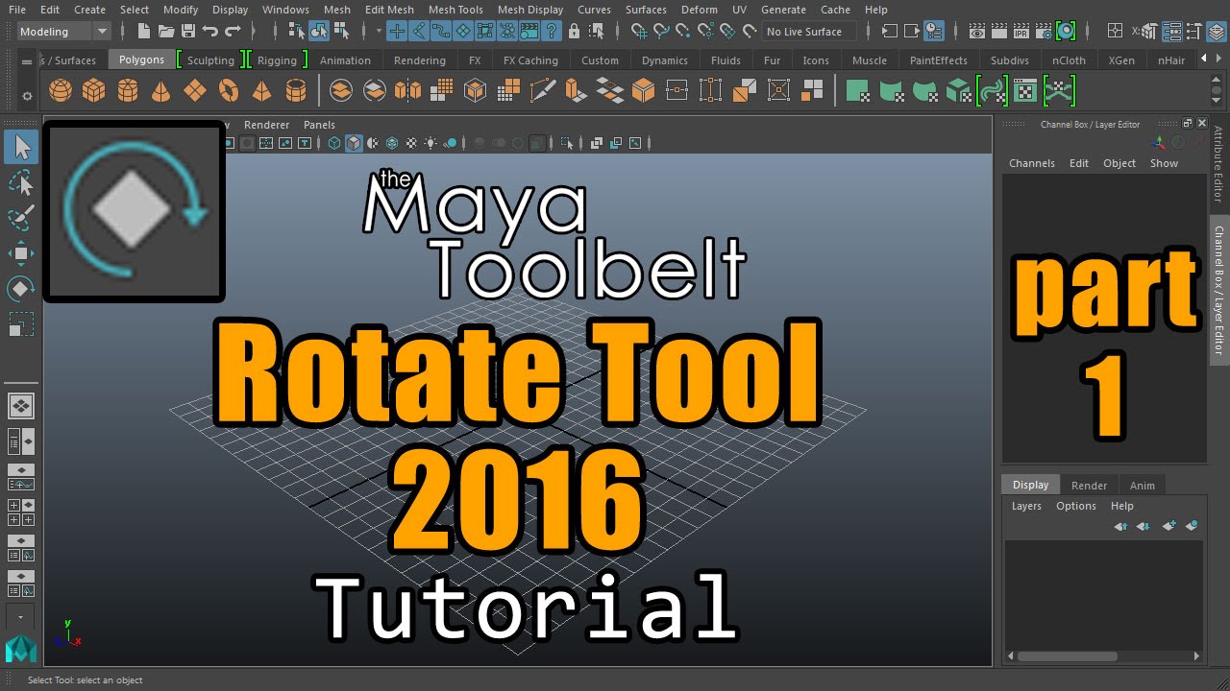Toggle viewport smooth shade all cube
This screenshot has width=1230, height=691.
(355, 143)
